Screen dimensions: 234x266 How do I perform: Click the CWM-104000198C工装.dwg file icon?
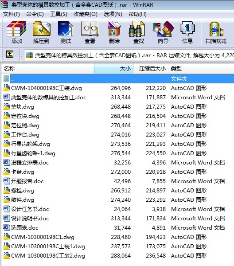pyautogui.click(x=7, y=88)
